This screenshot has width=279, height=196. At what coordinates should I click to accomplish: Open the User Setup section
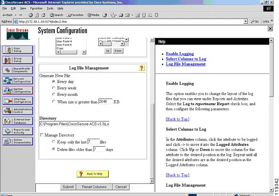[18, 49]
